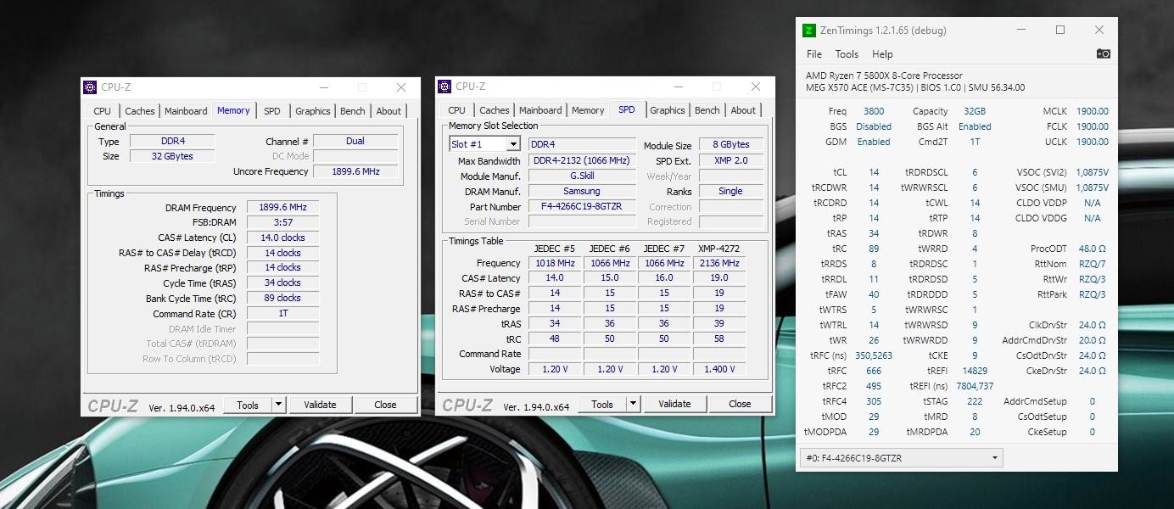Click the Close button in the CPU-Z SPD window
The height and width of the screenshot is (509, 1174).
coord(740,405)
